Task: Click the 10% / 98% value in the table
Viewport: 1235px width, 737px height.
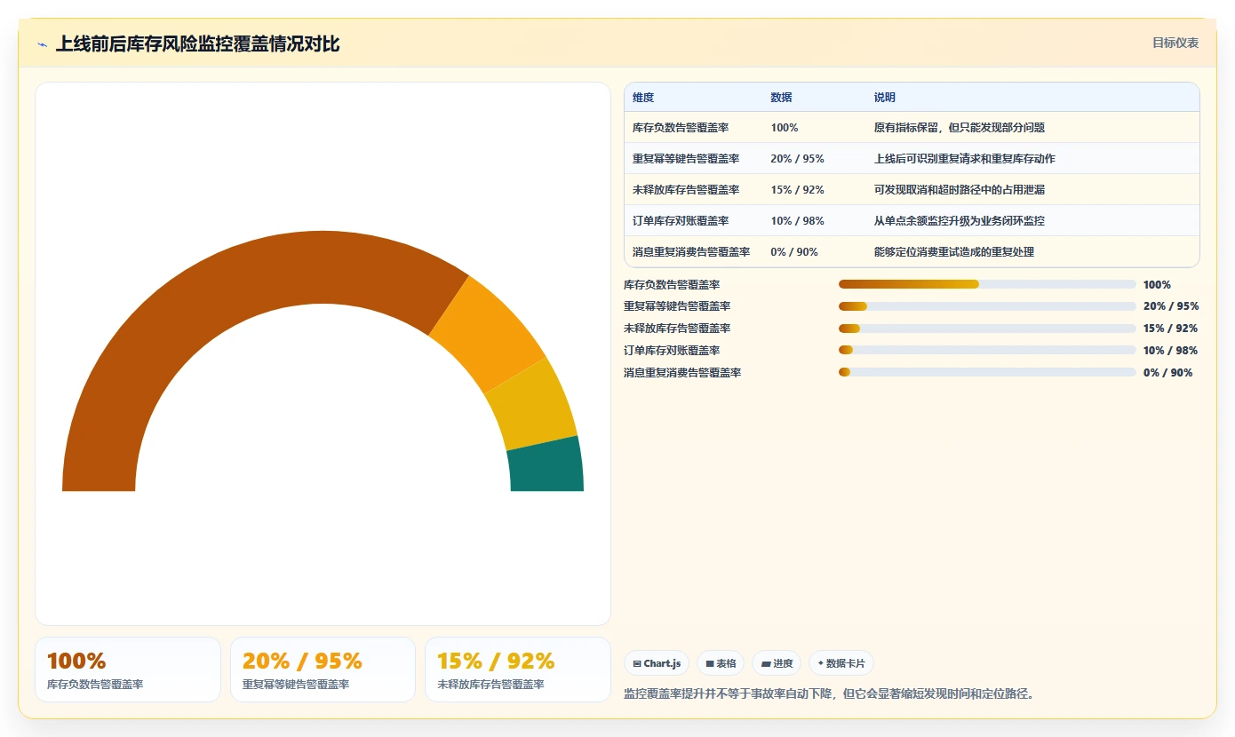Action: 797,221
